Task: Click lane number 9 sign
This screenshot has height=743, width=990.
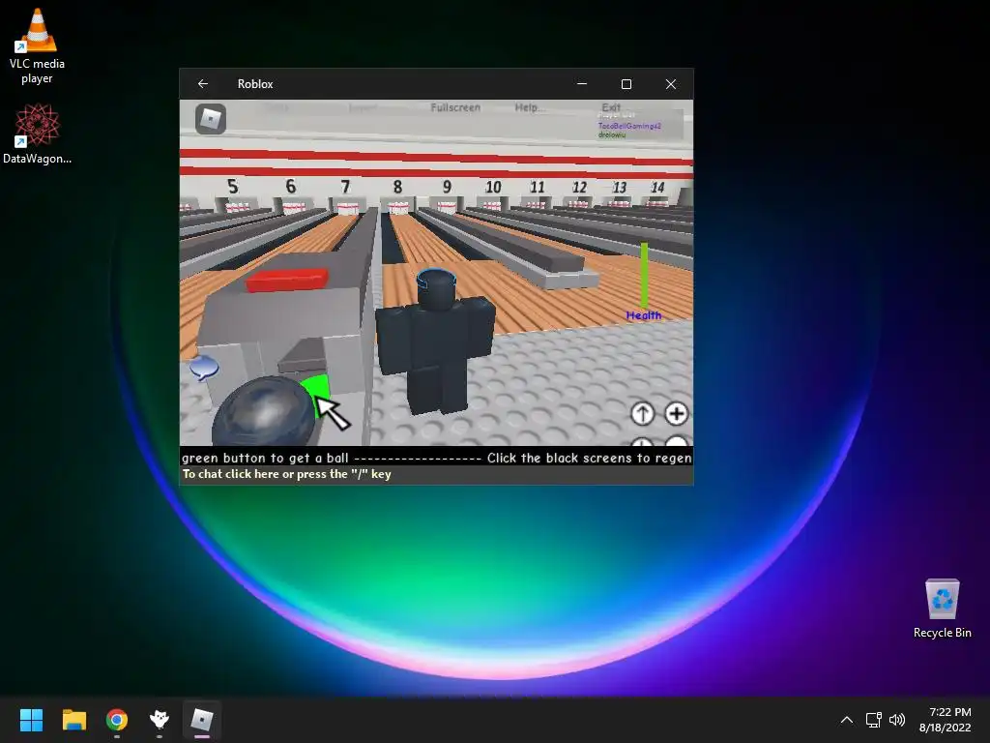Action: coord(447,187)
